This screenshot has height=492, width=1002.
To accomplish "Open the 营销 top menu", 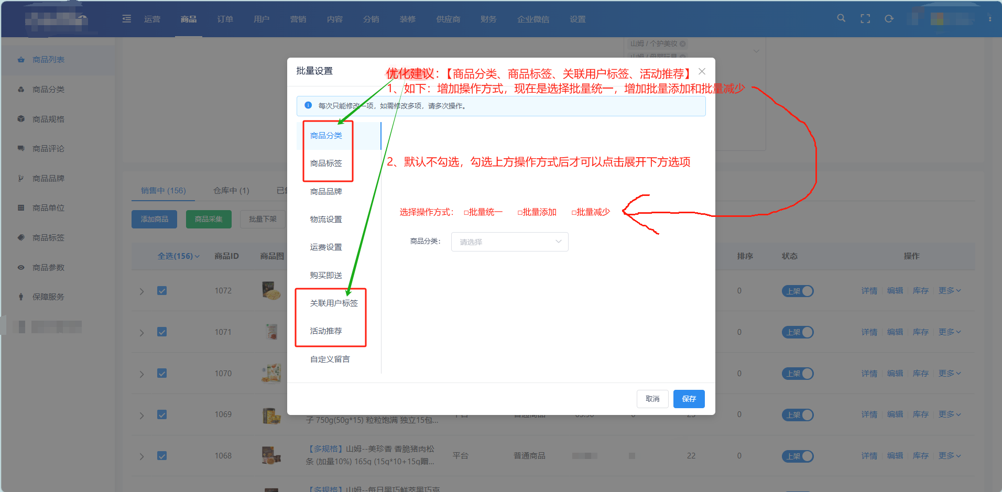I will pyautogui.click(x=298, y=19).
